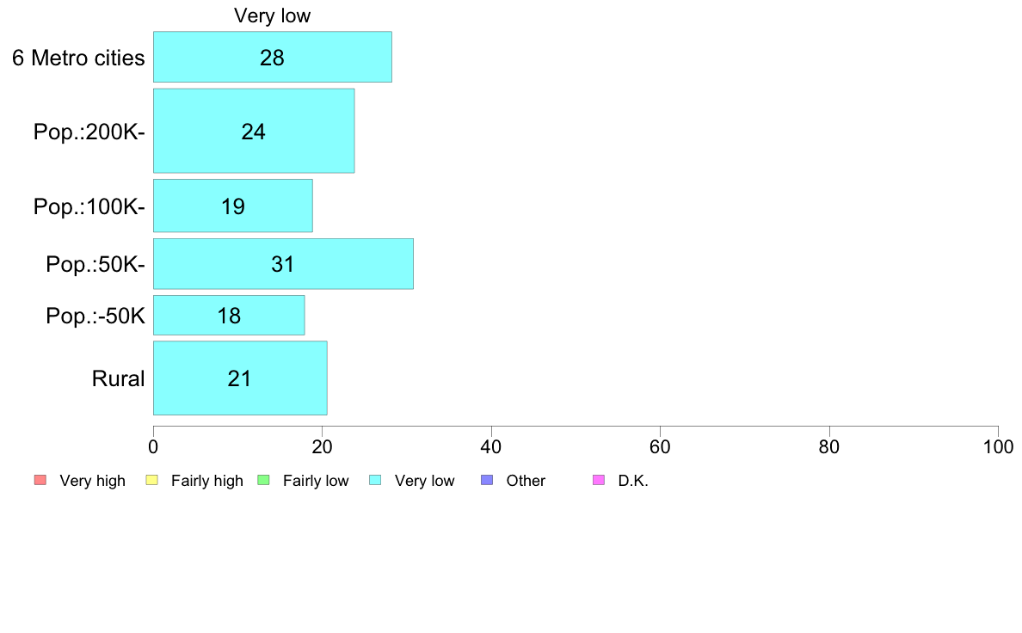Select the Rural bar showing 21
Screen dimensions: 1022x633
click(x=240, y=378)
